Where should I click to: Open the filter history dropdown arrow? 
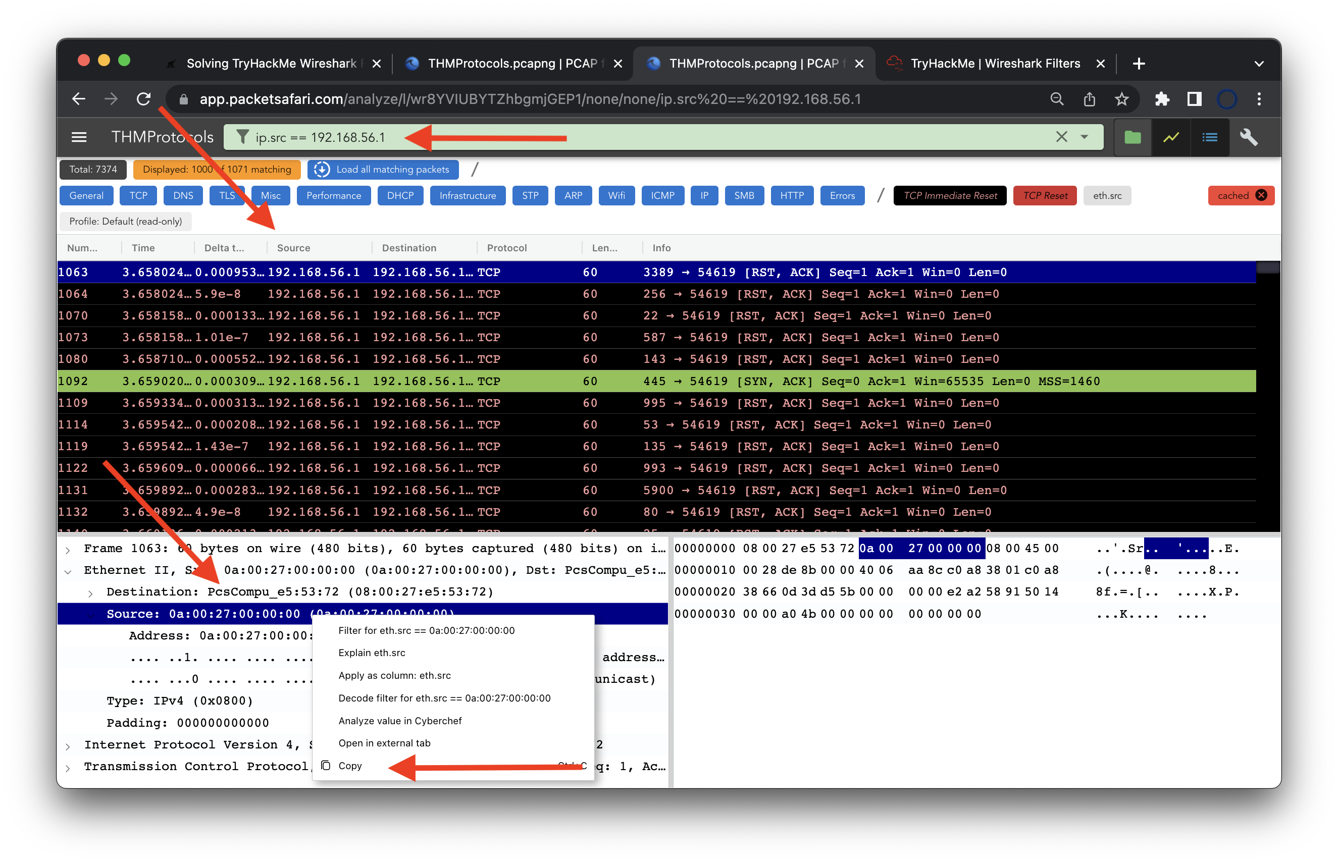[1085, 137]
